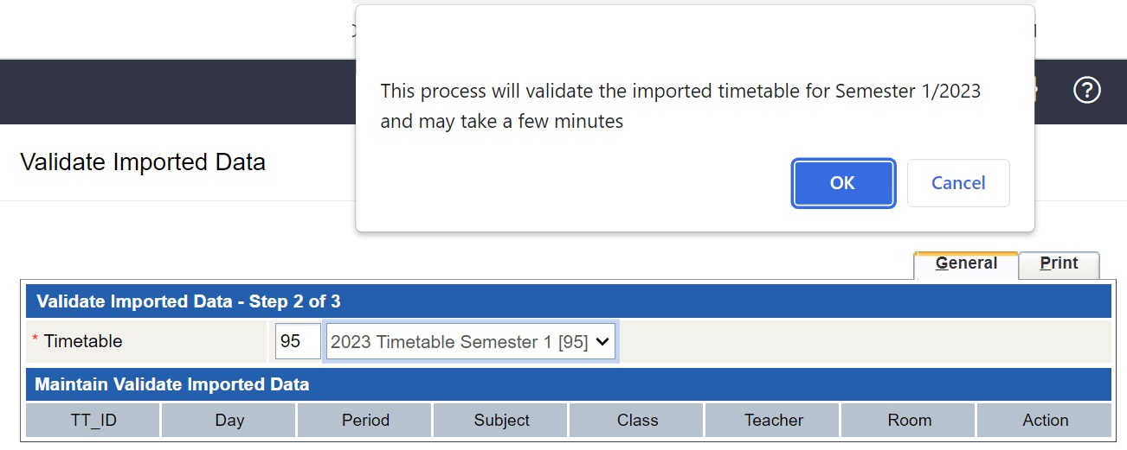Click the timetable number field showing 95

click(298, 341)
